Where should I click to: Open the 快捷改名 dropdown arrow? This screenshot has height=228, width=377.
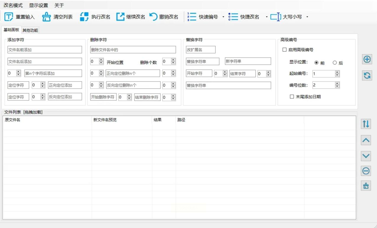click(x=266, y=17)
